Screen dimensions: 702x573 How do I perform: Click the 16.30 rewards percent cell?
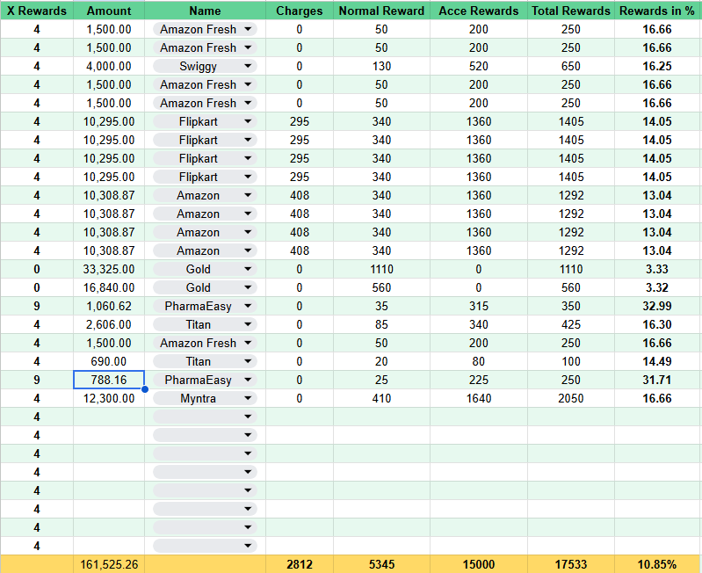(x=657, y=324)
